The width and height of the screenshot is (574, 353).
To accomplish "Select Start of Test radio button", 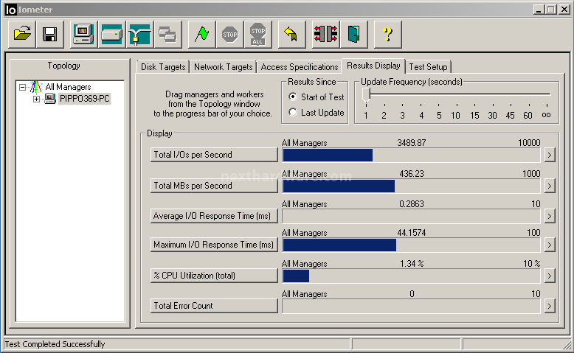I will click(x=292, y=97).
